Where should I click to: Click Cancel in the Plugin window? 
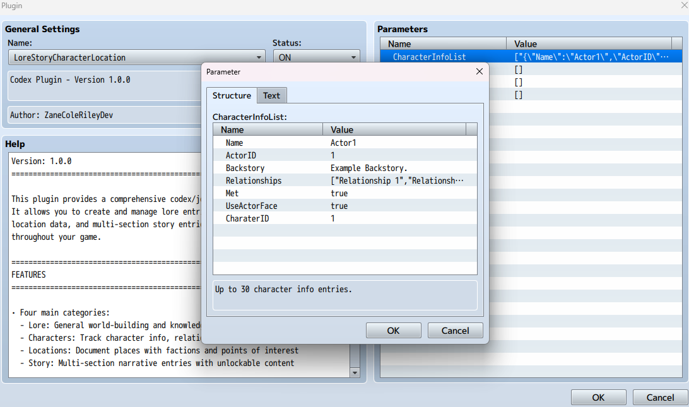(660, 398)
